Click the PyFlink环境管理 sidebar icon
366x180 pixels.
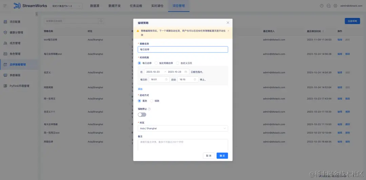[x=5, y=86]
